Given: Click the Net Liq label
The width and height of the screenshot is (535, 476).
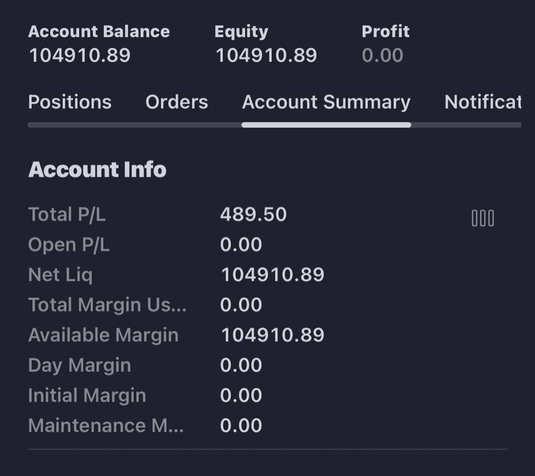Looking at the screenshot, I should pos(60,275).
